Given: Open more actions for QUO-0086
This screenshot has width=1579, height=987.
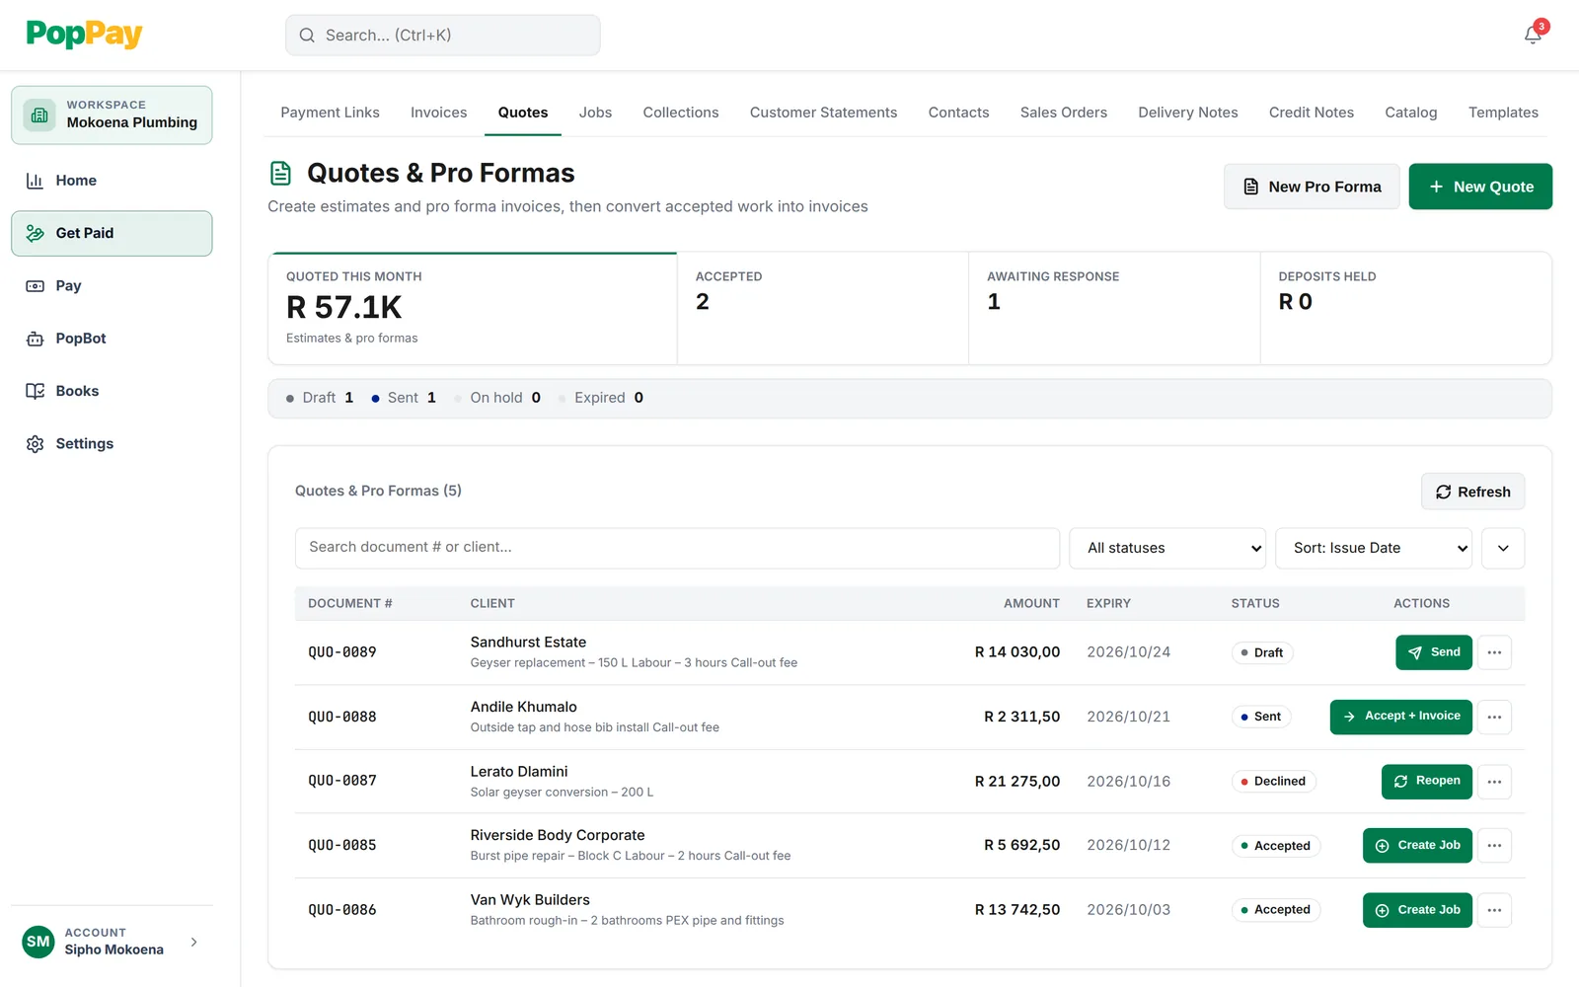Looking at the screenshot, I should (x=1494, y=910).
